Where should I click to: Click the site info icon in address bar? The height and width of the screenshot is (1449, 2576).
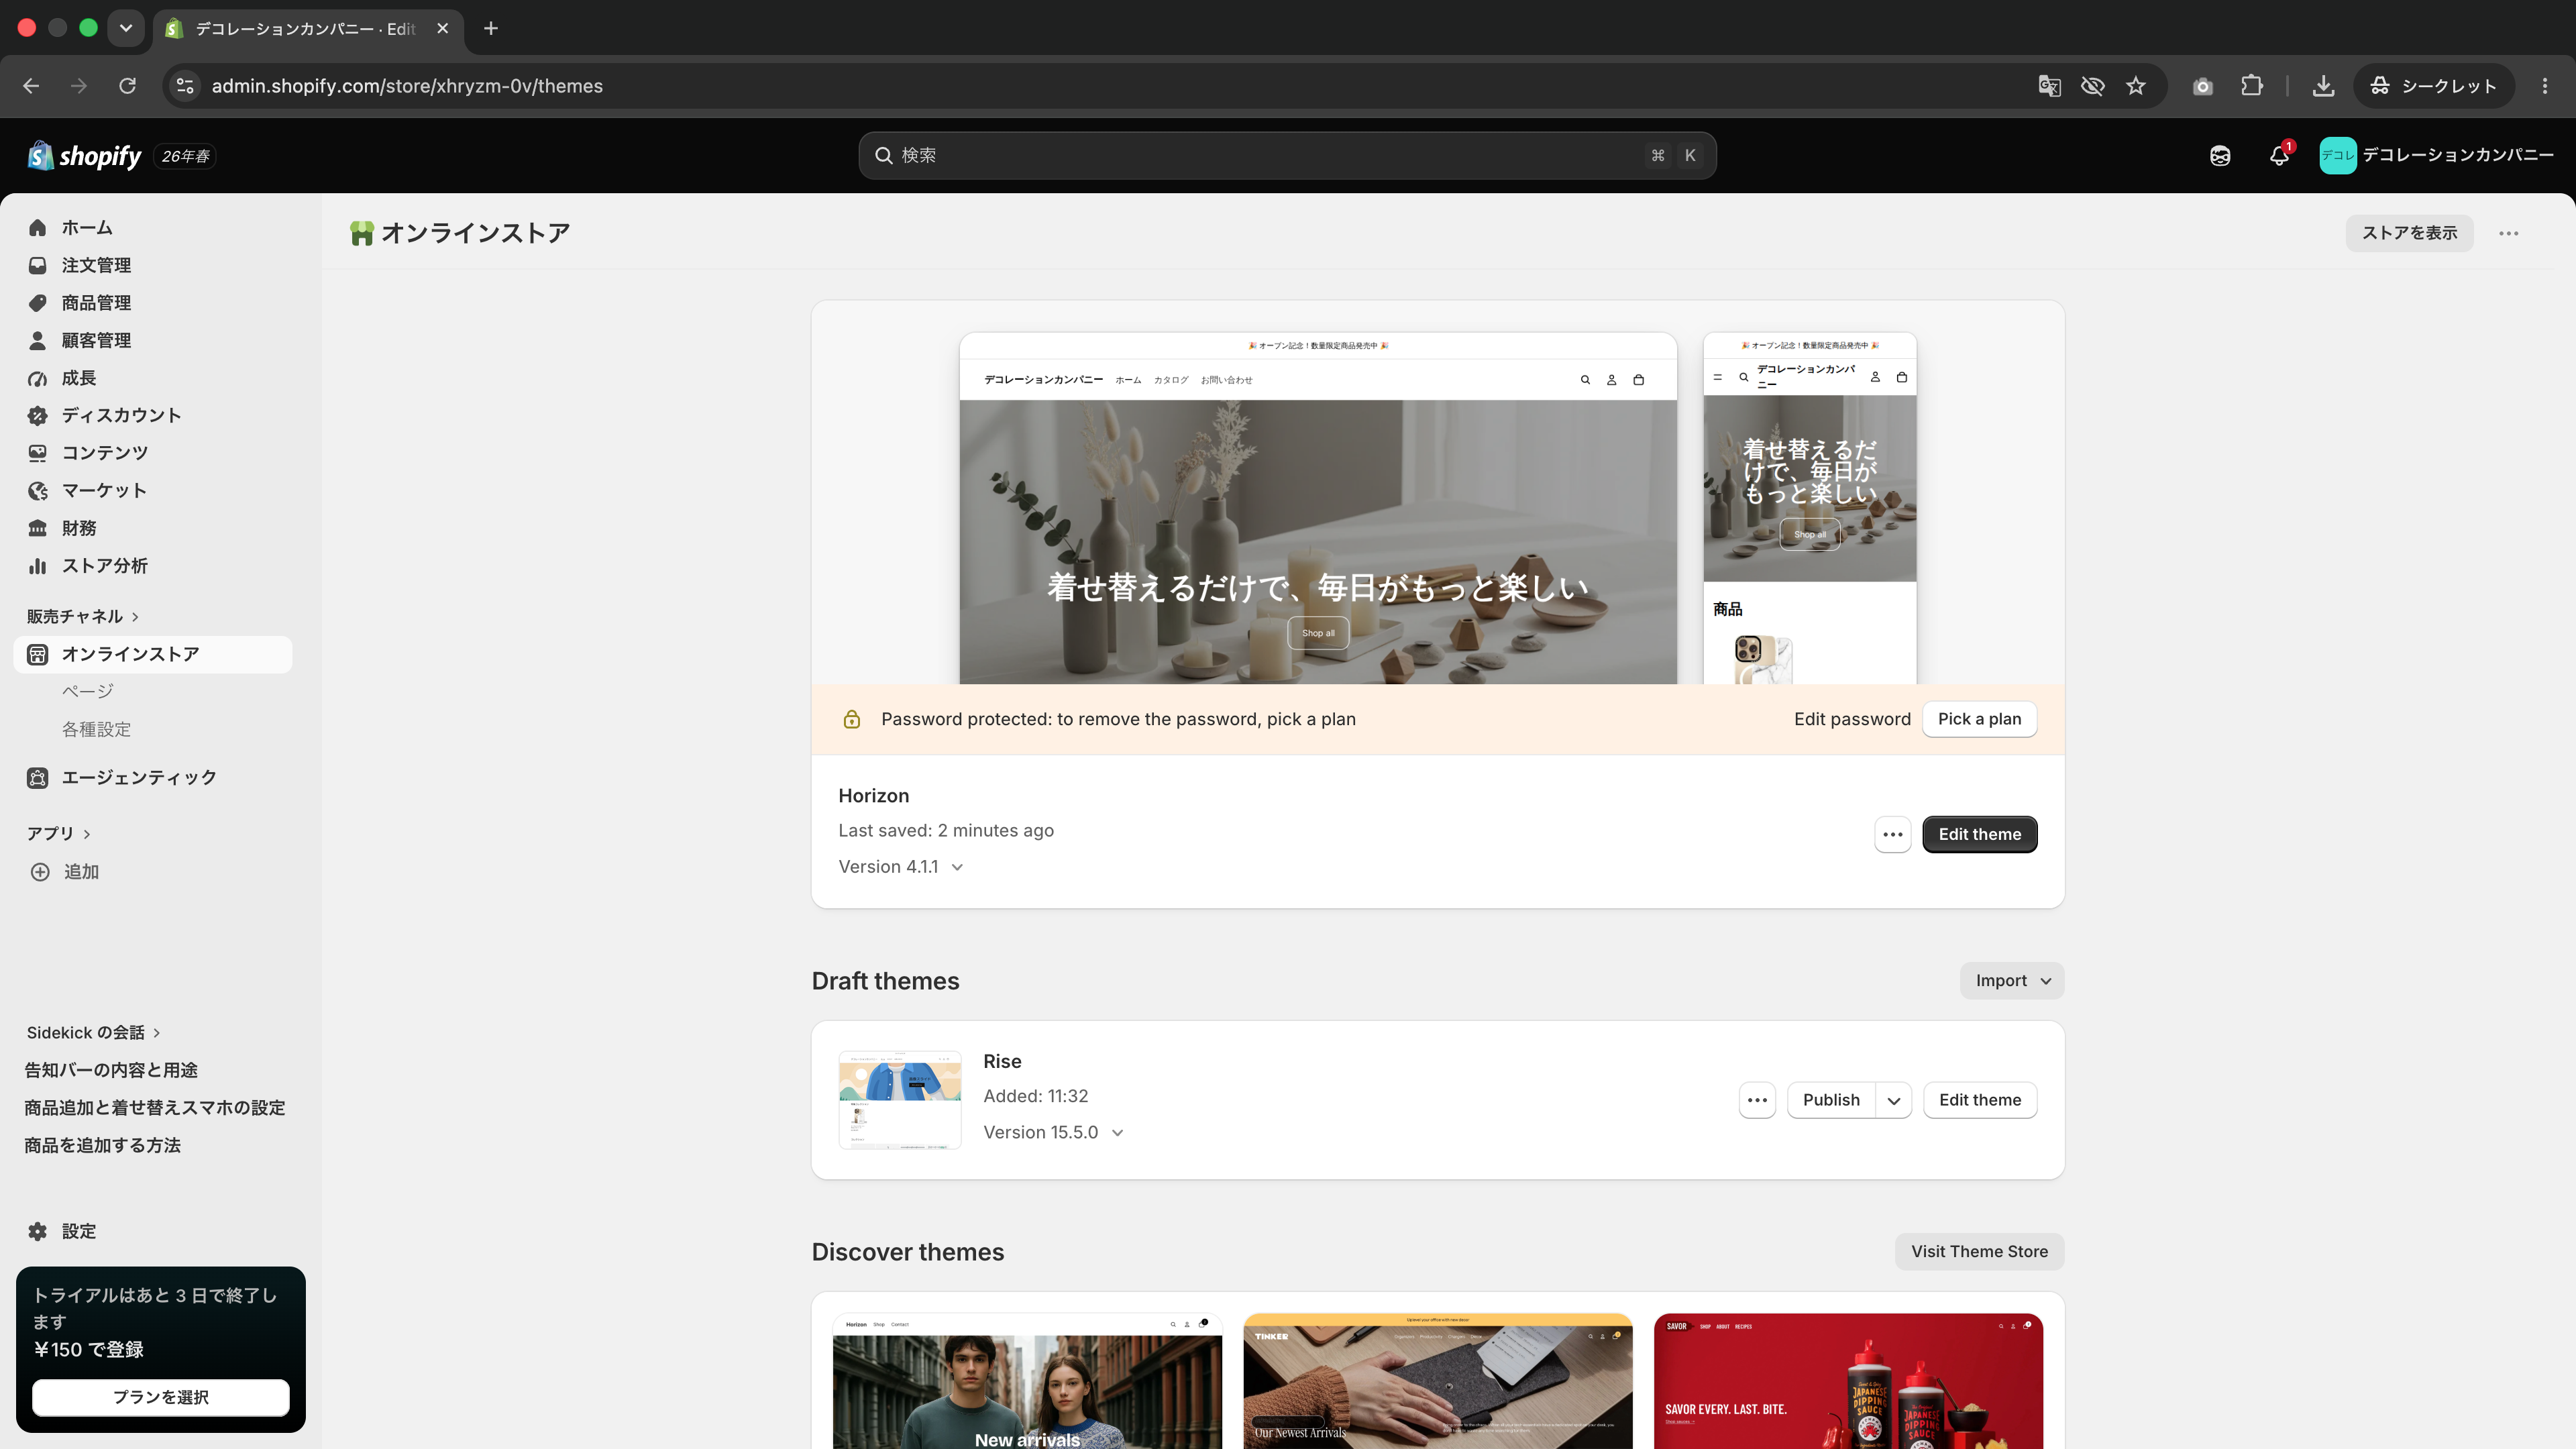pos(185,86)
